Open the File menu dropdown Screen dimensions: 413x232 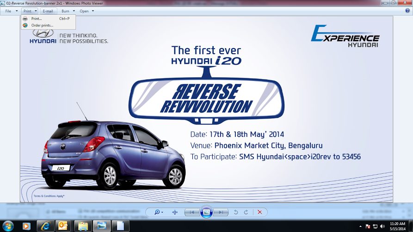(11, 11)
